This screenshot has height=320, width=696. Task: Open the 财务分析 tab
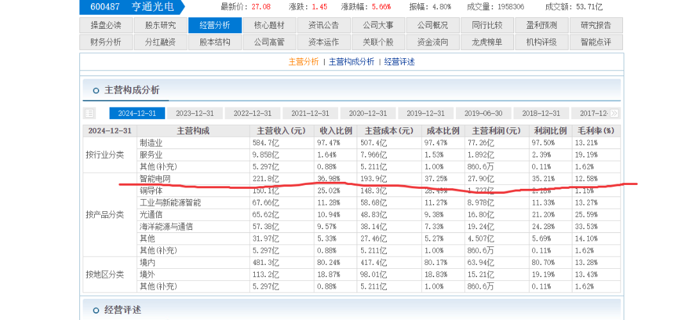click(x=106, y=42)
